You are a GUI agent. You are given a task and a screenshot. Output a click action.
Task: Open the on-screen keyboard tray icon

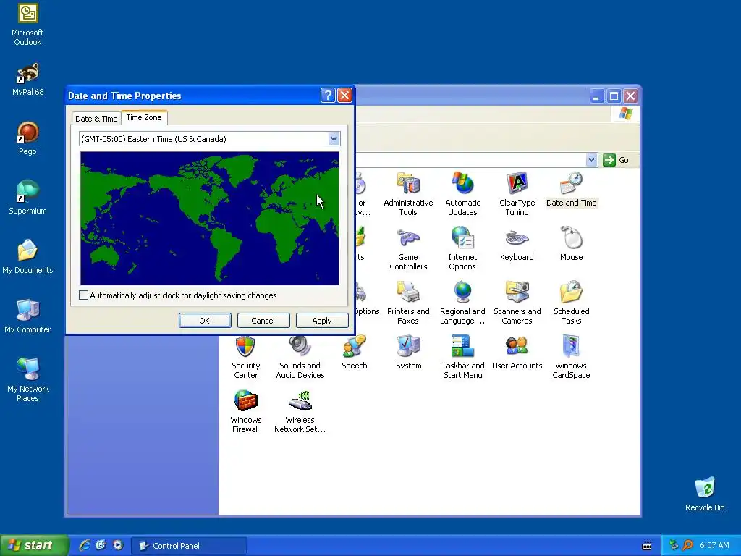(x=647, y=546)
